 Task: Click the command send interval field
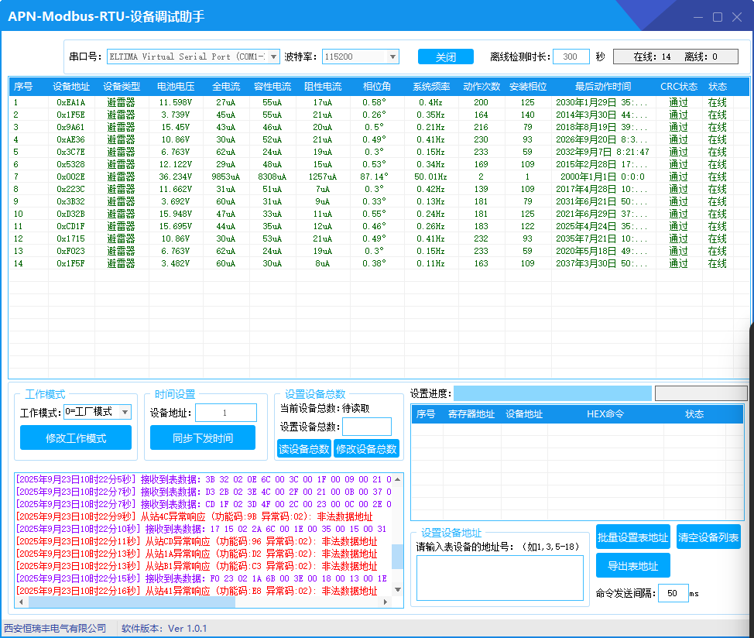click(672, 593)
